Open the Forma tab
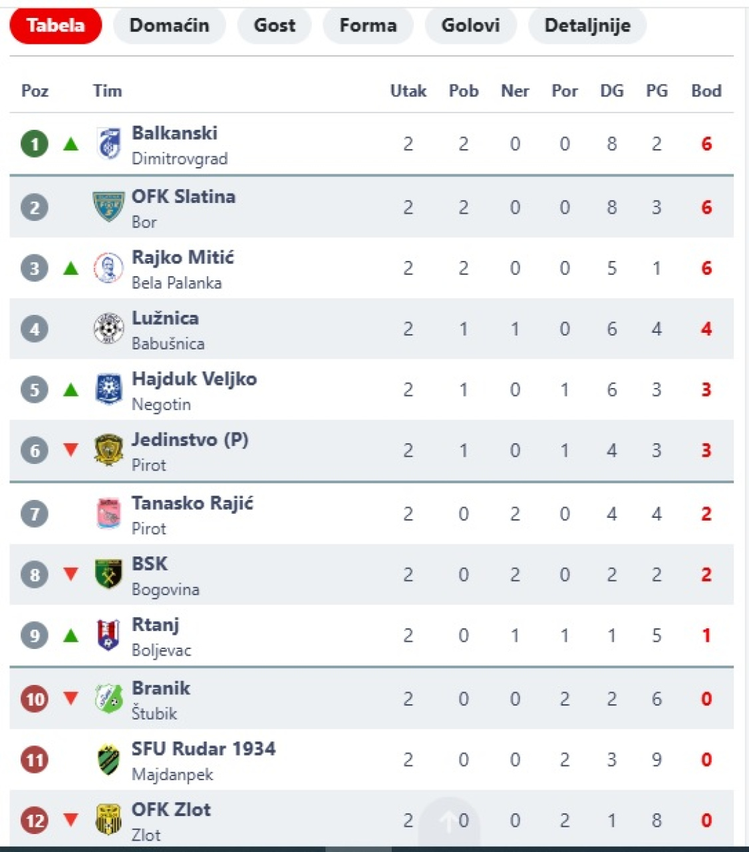The image size is (749, 852). (368, 25)
